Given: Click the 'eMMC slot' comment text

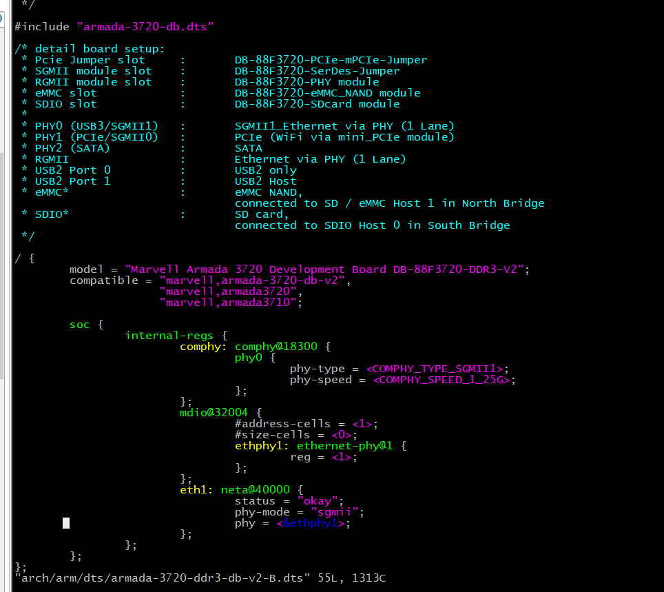Looking at the screenshot, I should click(x=65, y=93).
